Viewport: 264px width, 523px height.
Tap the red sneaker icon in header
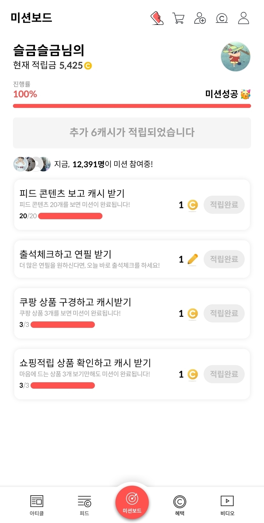pos(157,18)
